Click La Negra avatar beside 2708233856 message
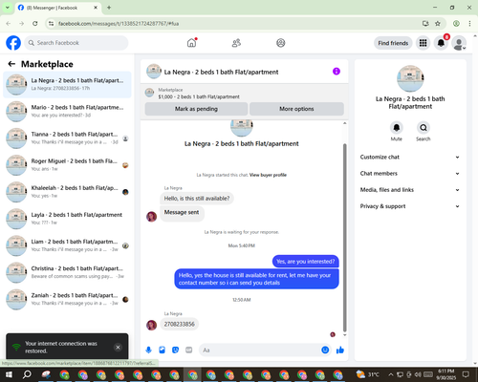 pos(151,325)
